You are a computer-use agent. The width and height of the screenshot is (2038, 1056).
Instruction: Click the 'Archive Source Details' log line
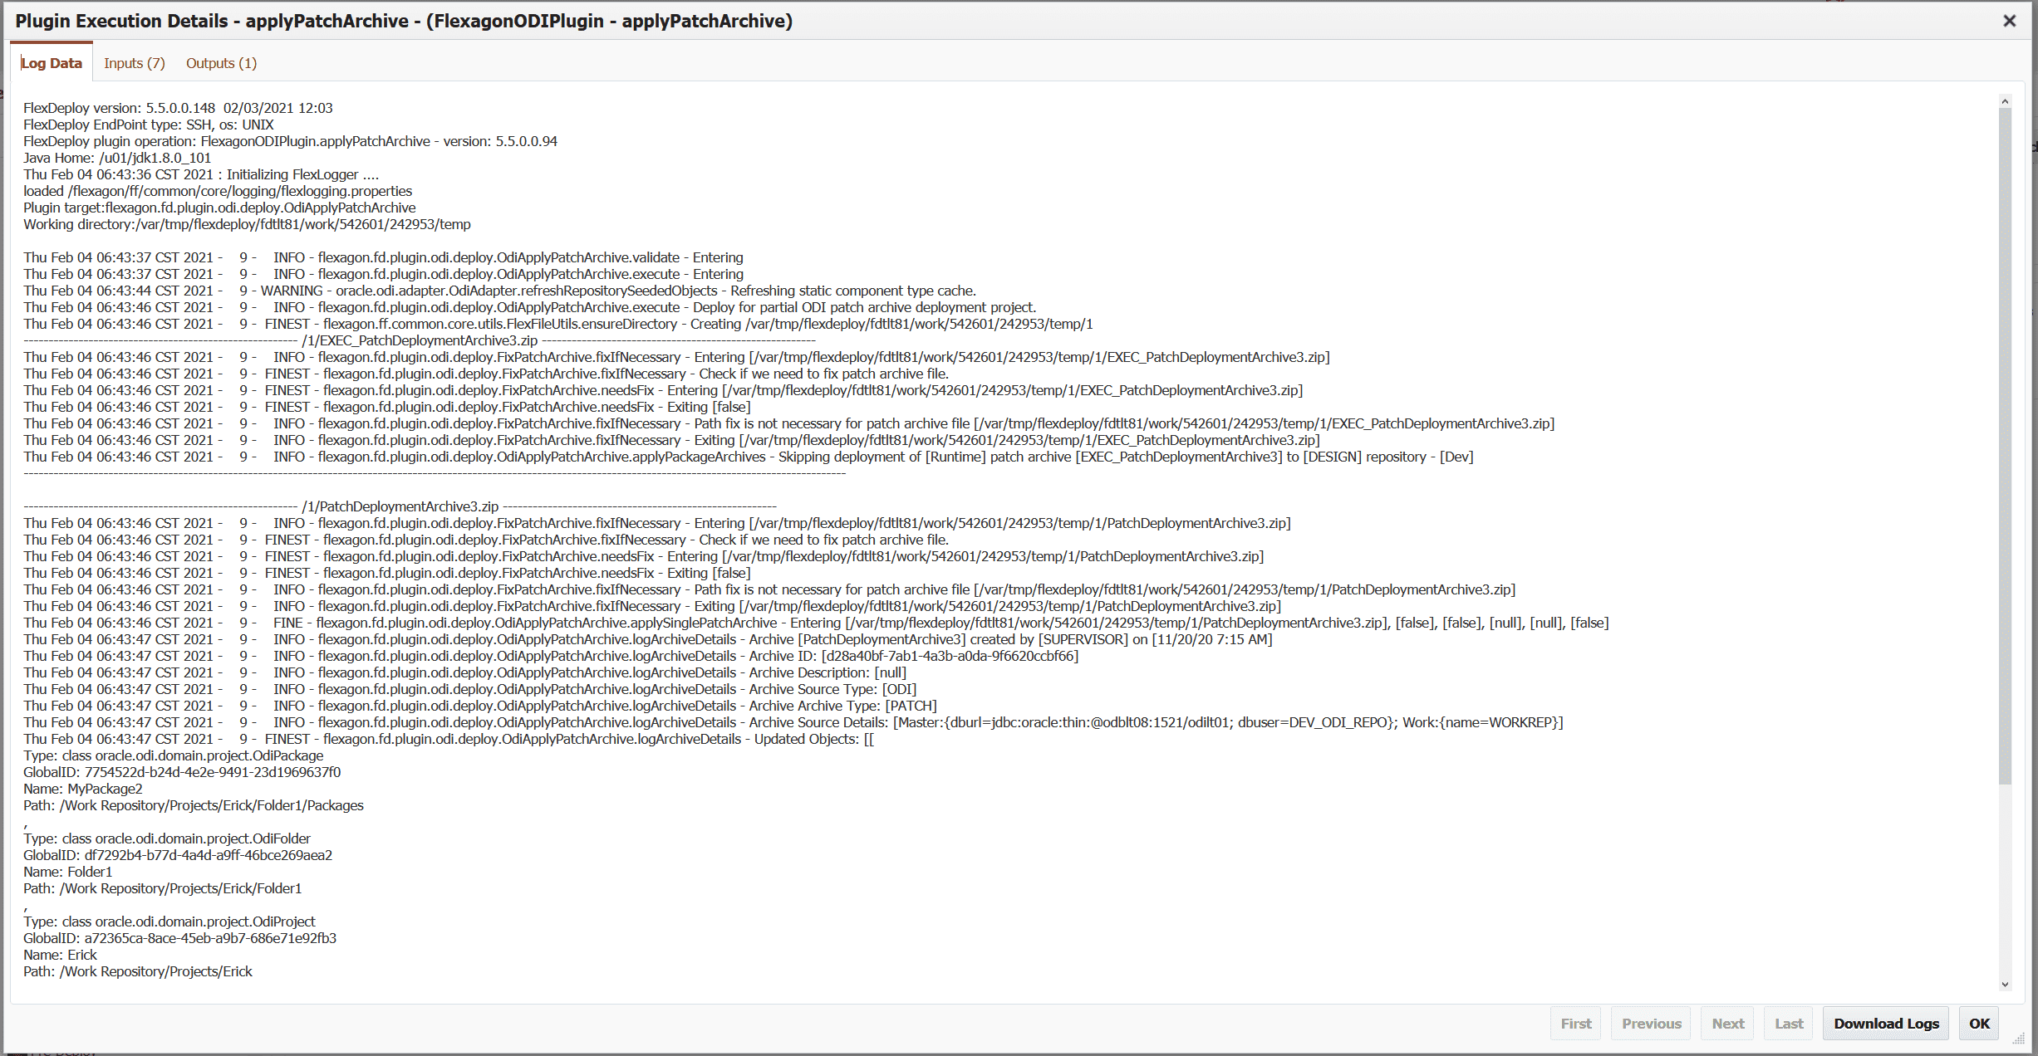coord(793,722)
